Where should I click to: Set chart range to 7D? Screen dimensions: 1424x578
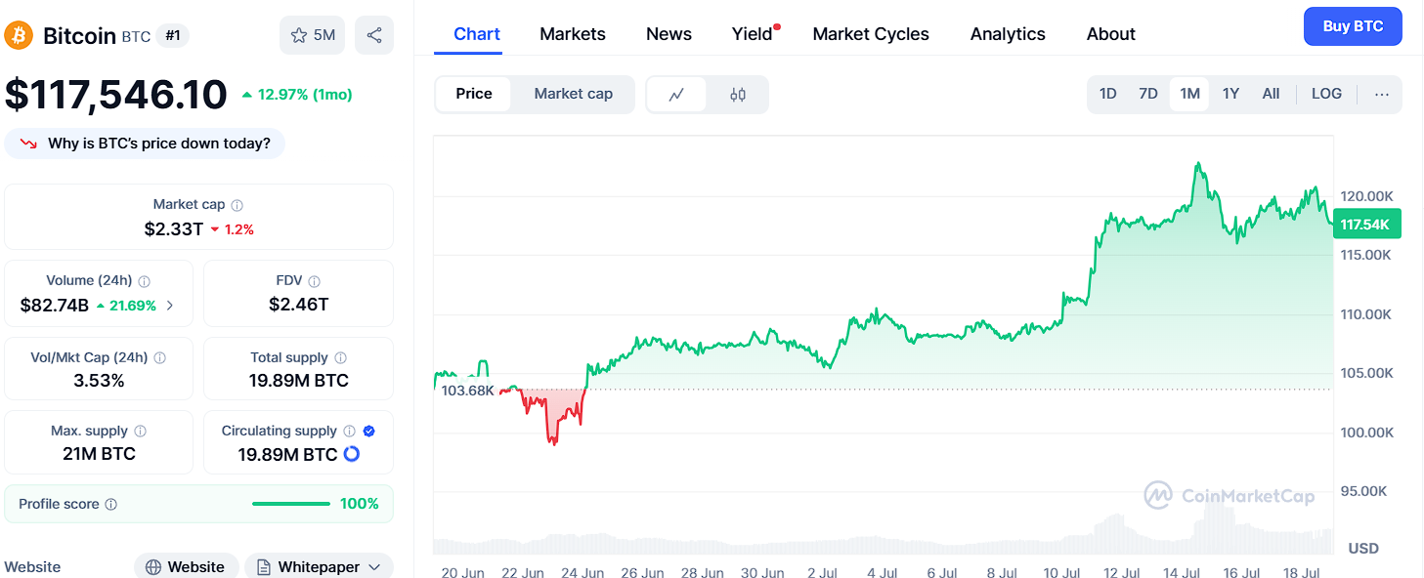coord(1148,95)
